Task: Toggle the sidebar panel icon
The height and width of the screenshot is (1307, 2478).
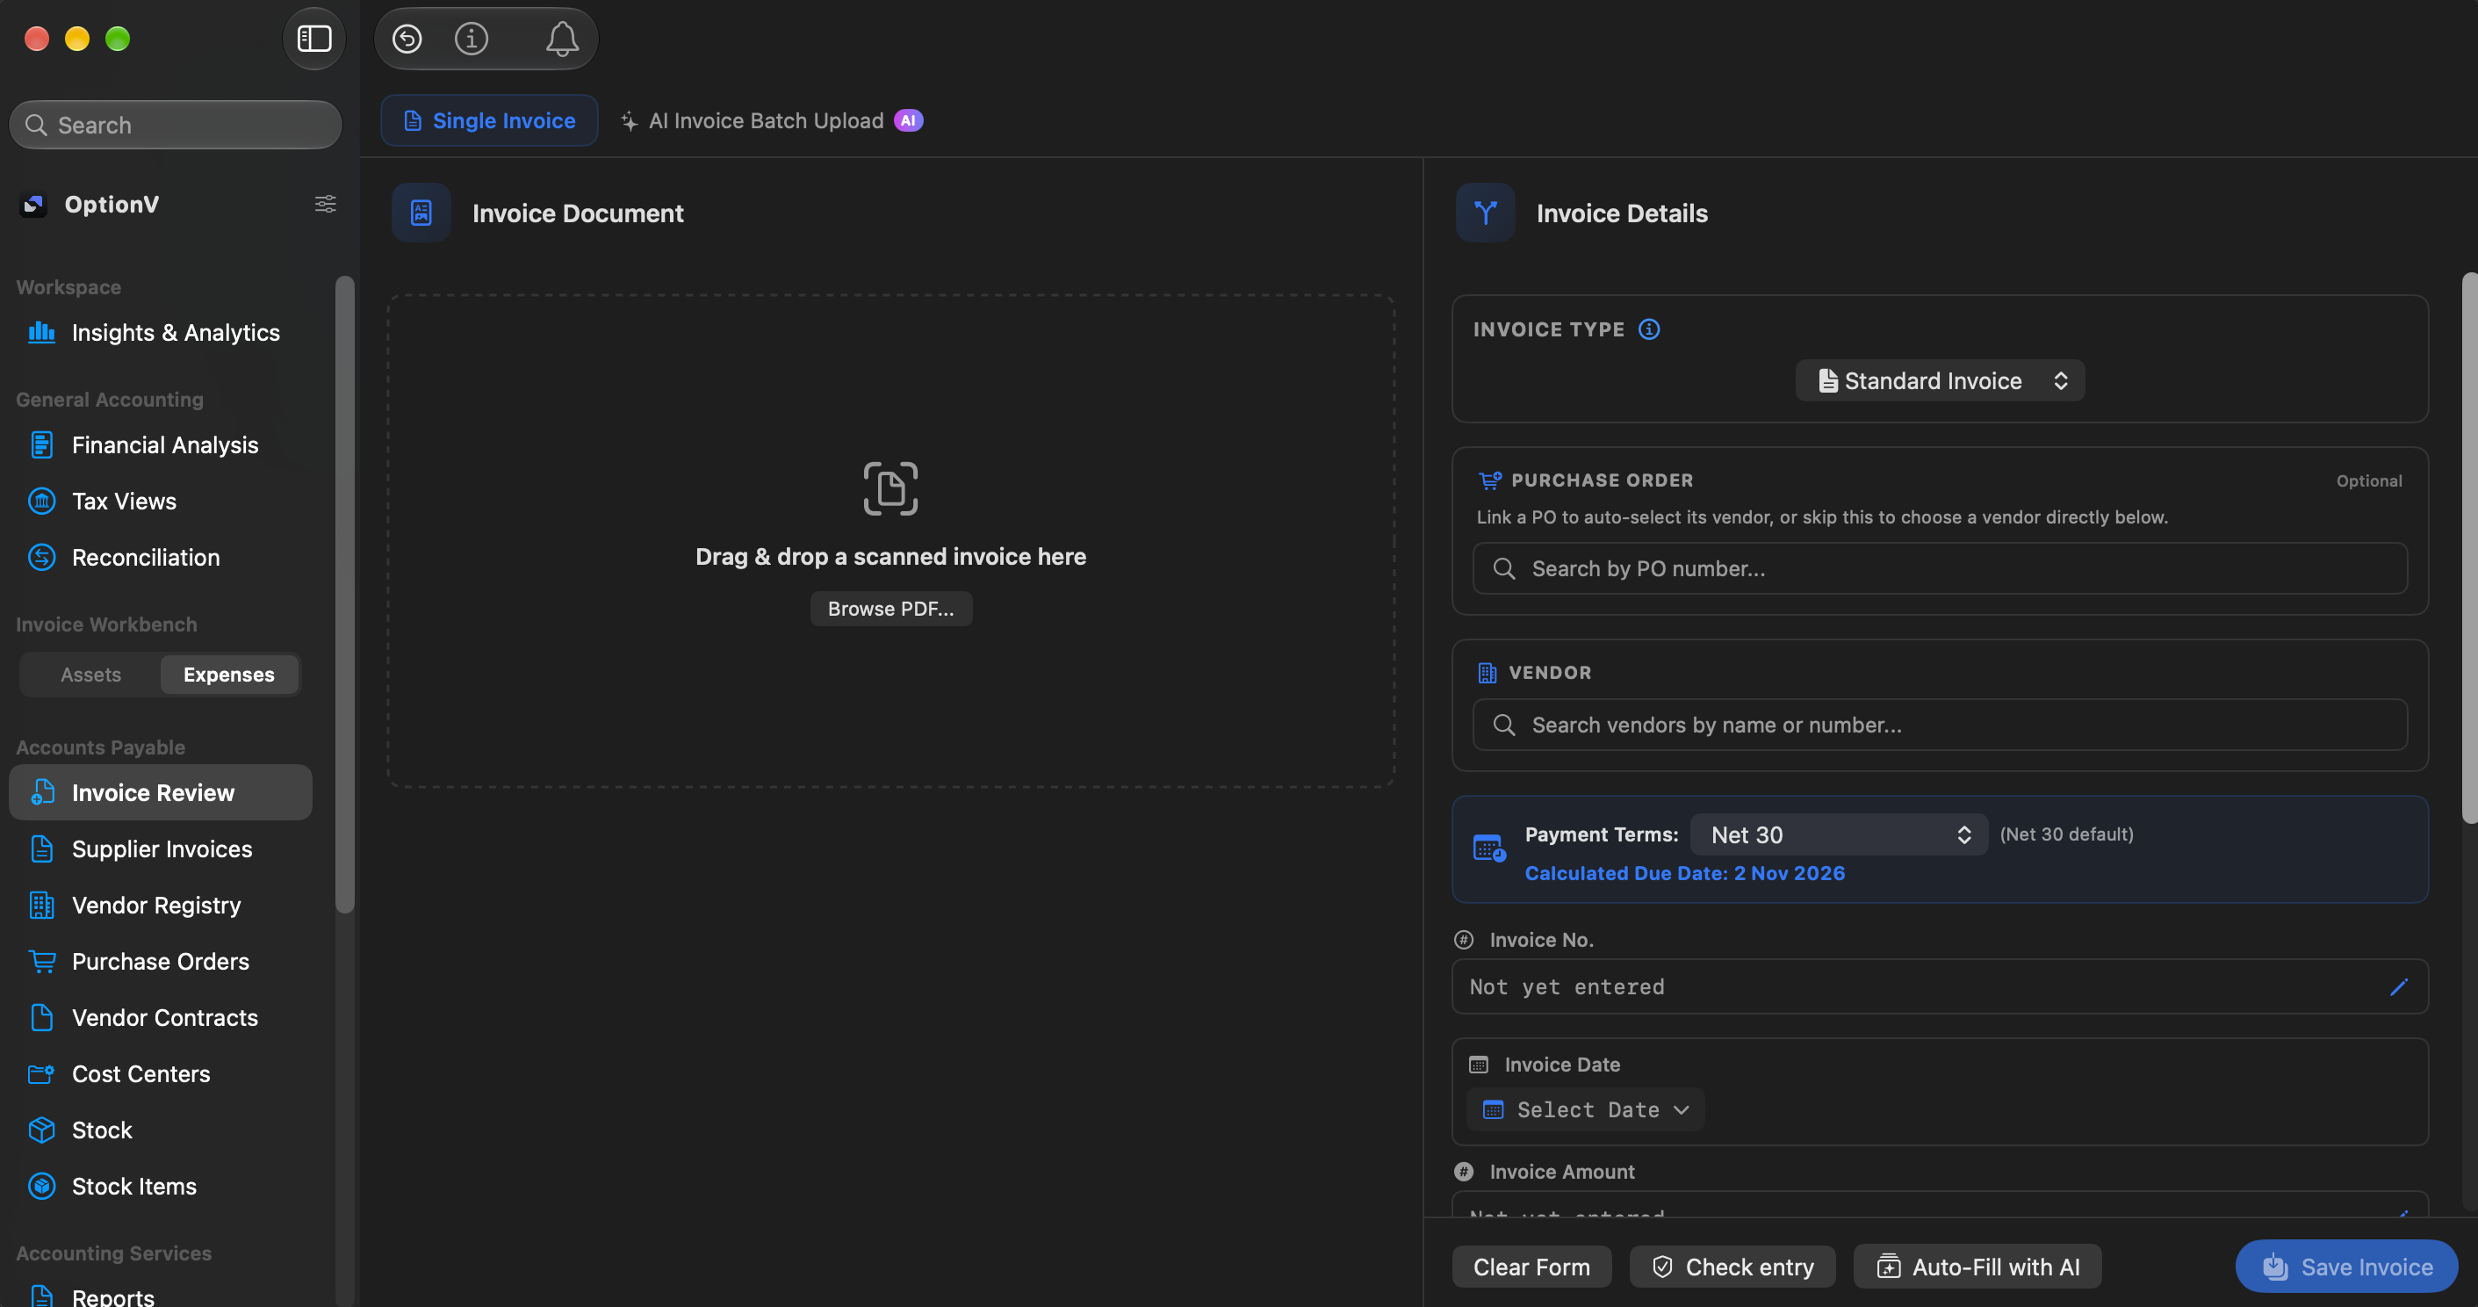Action: (314, 39)
